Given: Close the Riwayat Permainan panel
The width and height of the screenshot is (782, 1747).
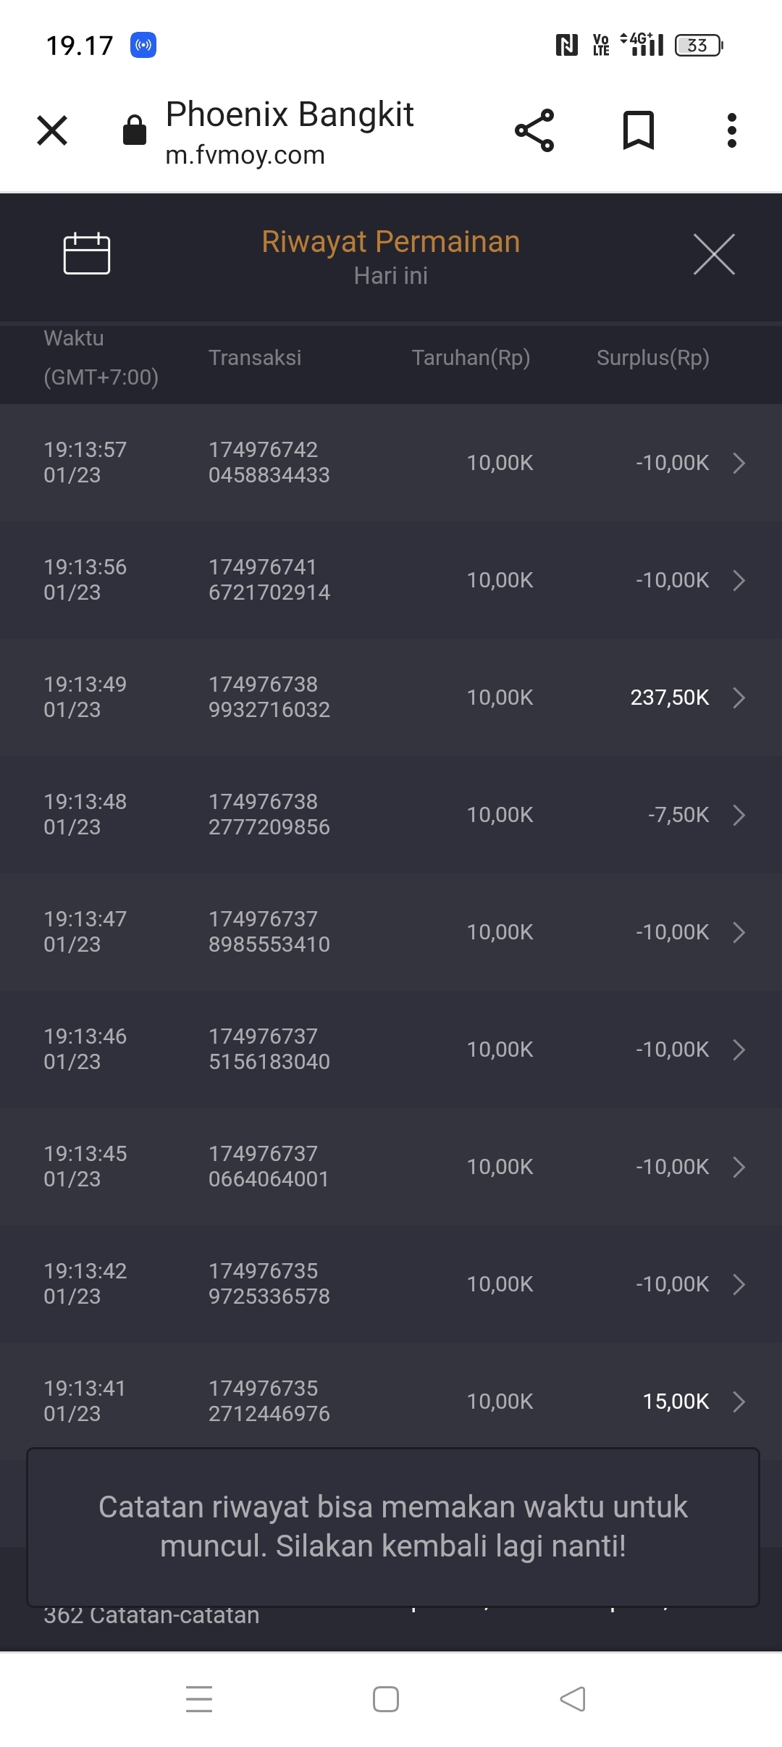Looking at the screenshot, I should [x=714, y=254].
